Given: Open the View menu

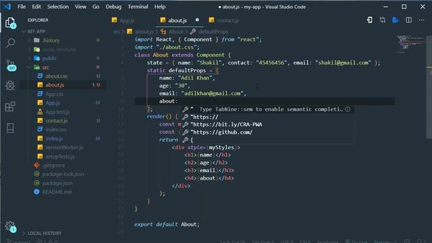Looking at the screenshot, I should [80, 7].
